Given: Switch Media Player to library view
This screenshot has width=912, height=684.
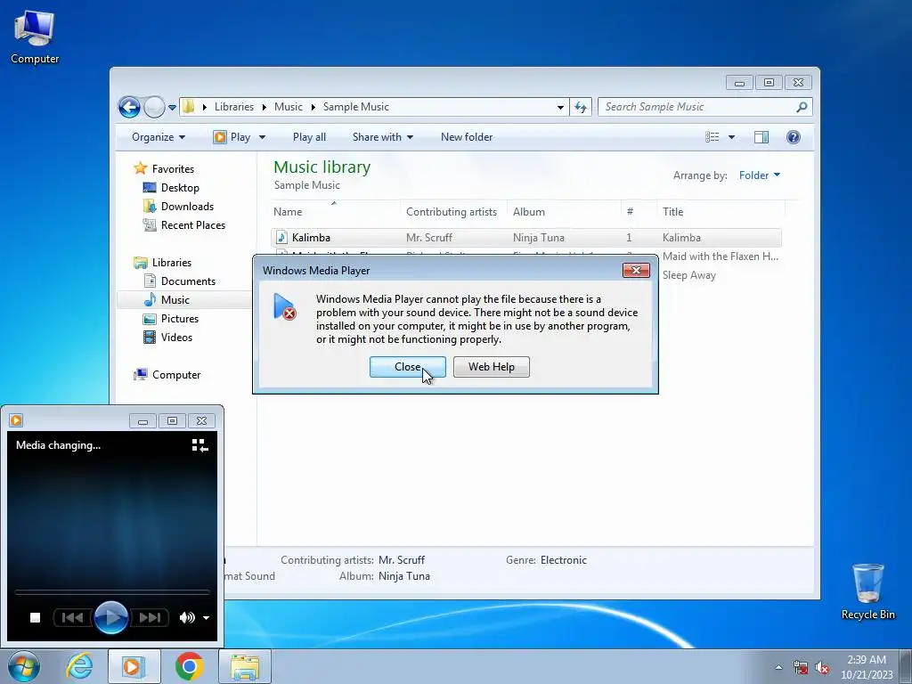Looking at the screenshot, I should point(199,445).
